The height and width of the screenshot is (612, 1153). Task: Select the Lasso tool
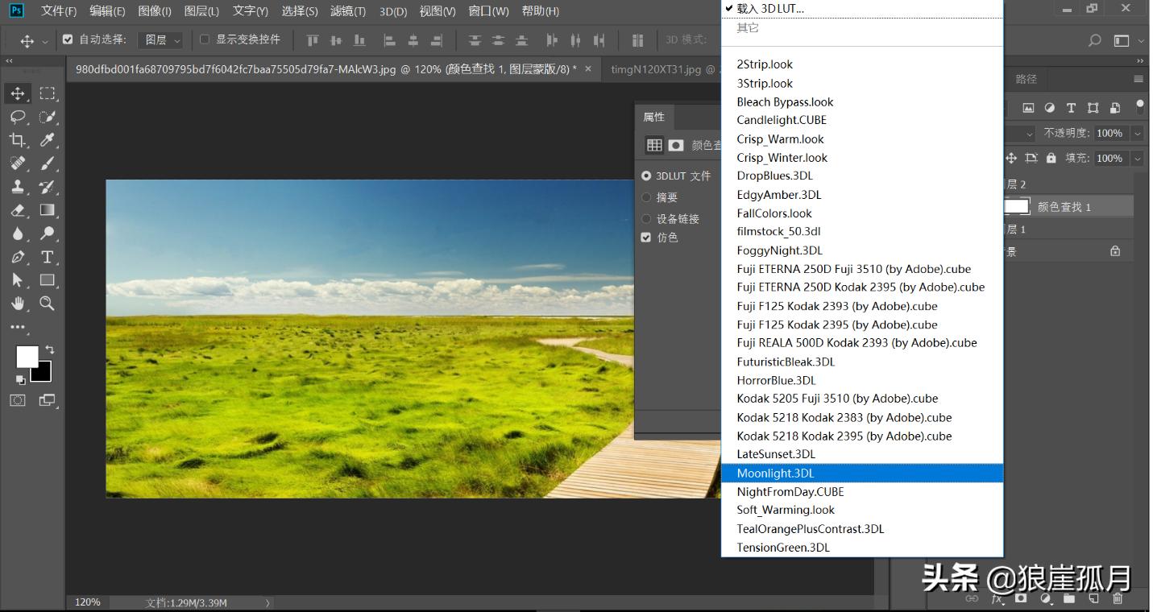click(x=17, y=116)
